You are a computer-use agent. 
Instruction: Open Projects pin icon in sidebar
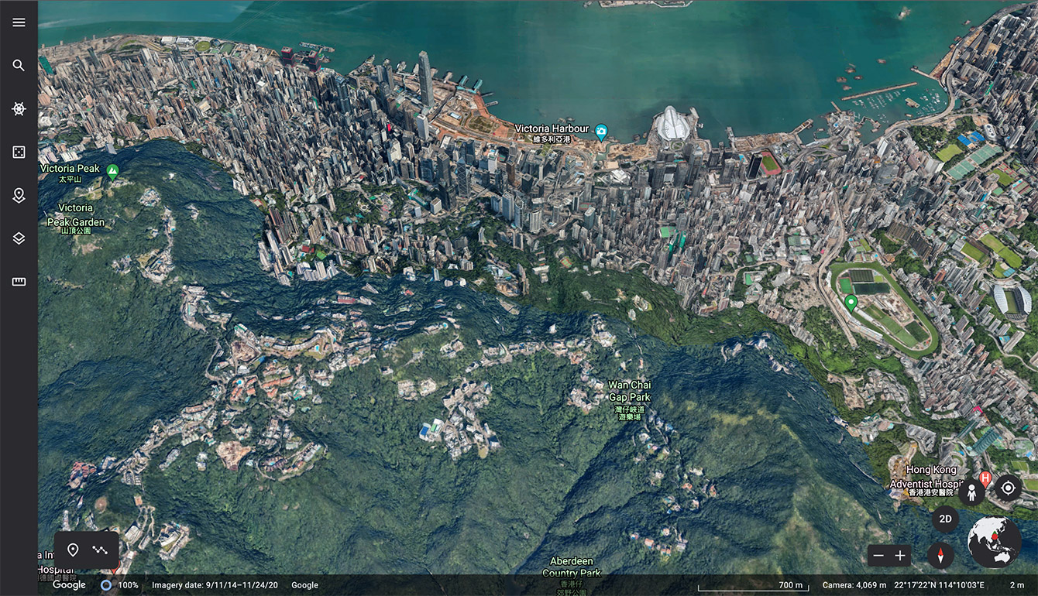(x=19, y=196)
